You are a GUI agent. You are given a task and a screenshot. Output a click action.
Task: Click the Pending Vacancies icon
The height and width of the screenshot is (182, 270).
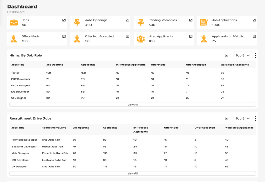[x=140, y=22]
